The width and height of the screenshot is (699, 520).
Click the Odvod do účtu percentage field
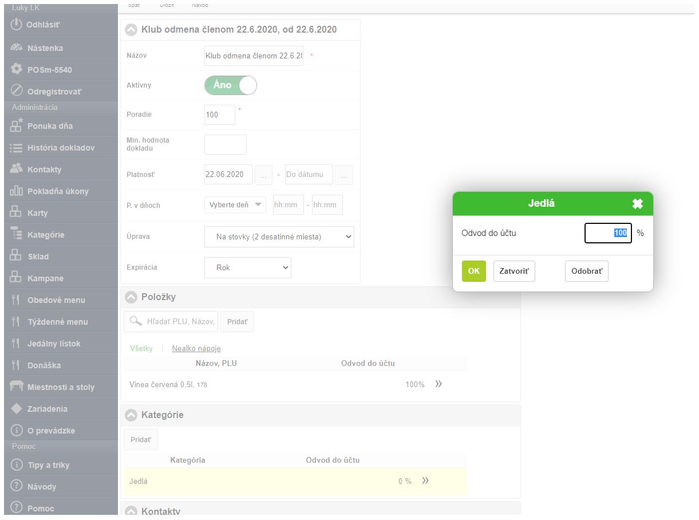(607, 233)
